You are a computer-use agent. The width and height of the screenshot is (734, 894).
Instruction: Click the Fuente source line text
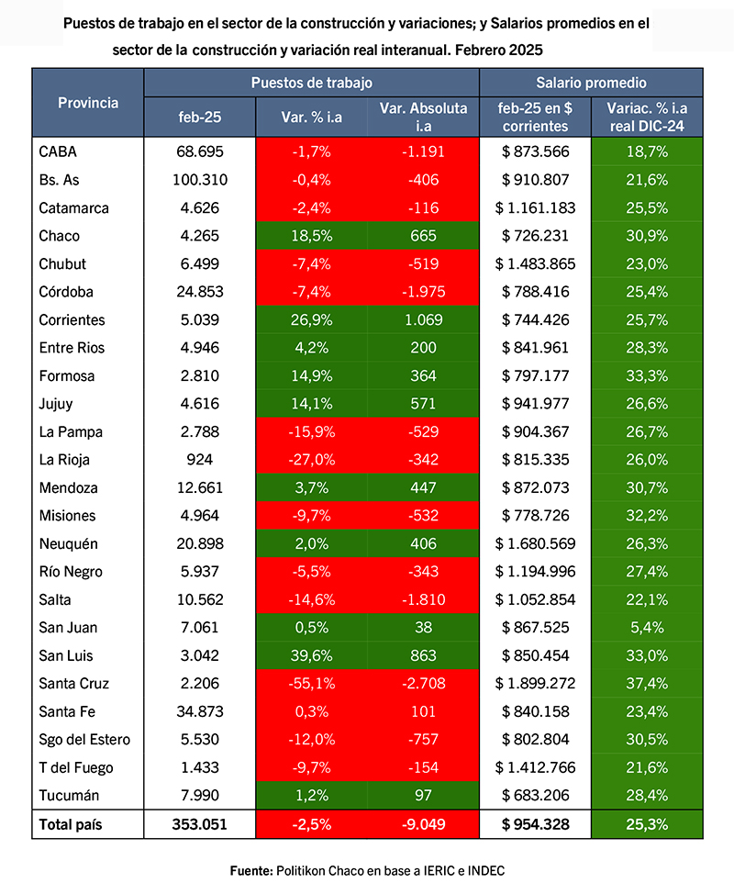367,869
